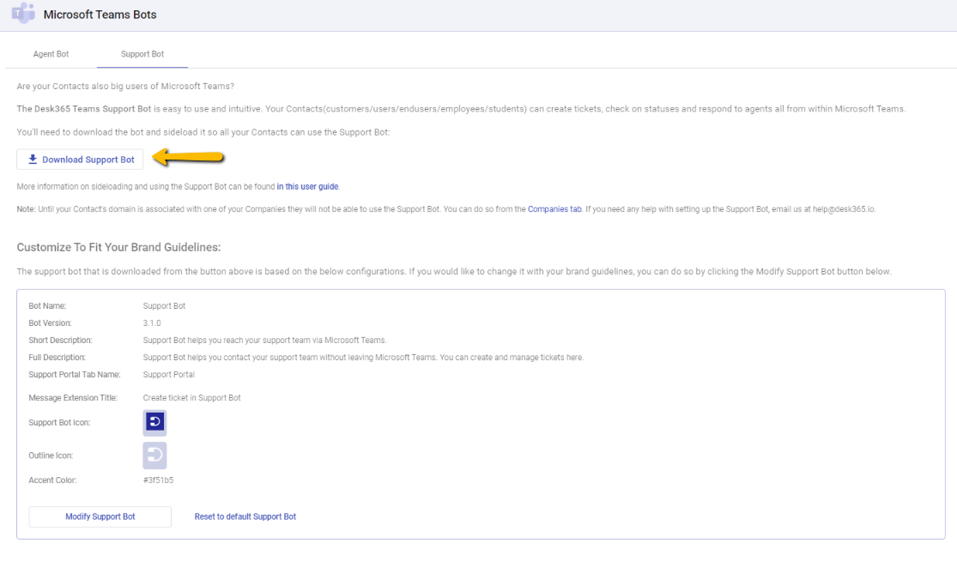Click 'Create ticket in Support Bot' value

coord(191,398)
